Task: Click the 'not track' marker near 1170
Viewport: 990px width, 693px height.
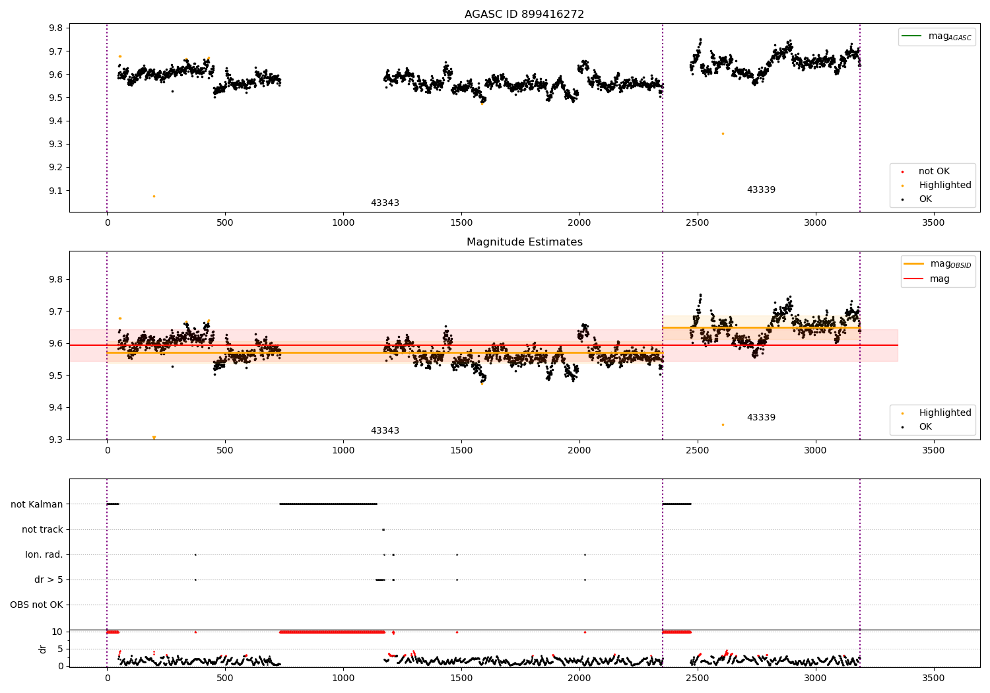Action: [x=383, y=529]
